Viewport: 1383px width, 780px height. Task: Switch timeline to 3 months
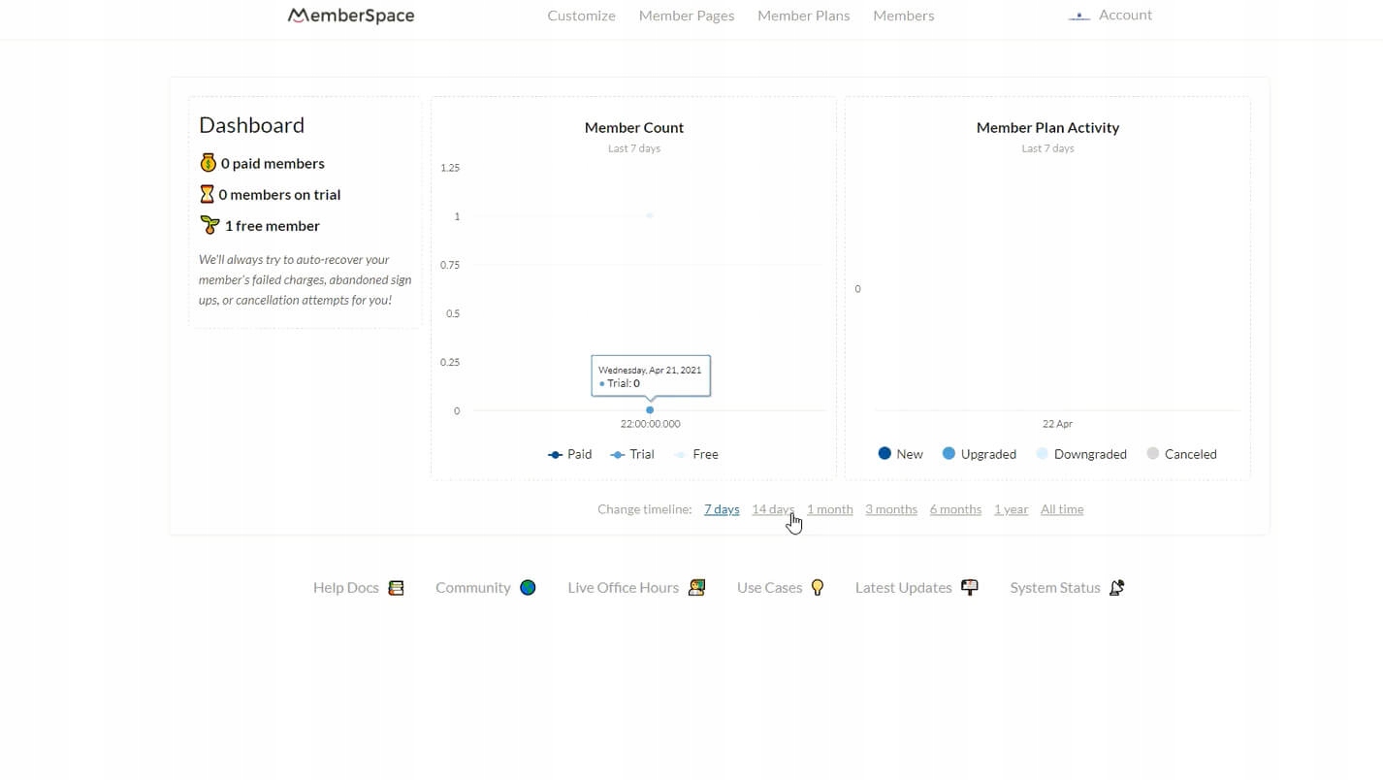[x=890, y=509]
